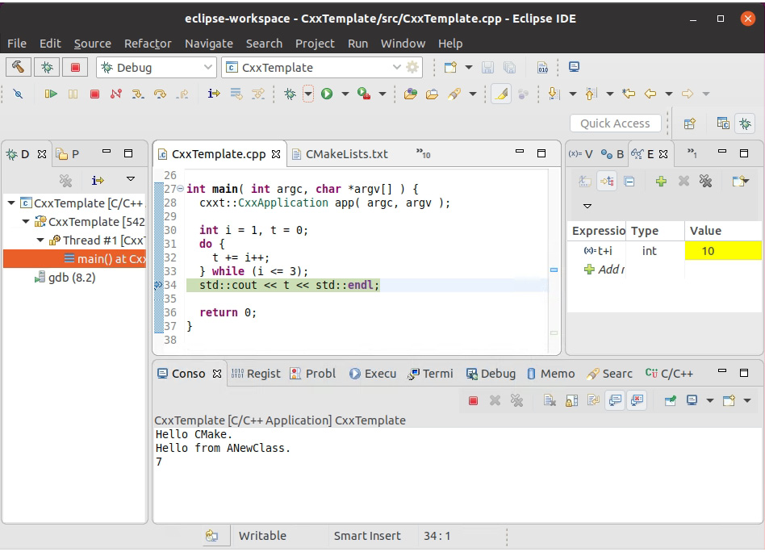Toggle Skip All Breakpoints
Screen dimensions: 765x552
click(19, 94)
